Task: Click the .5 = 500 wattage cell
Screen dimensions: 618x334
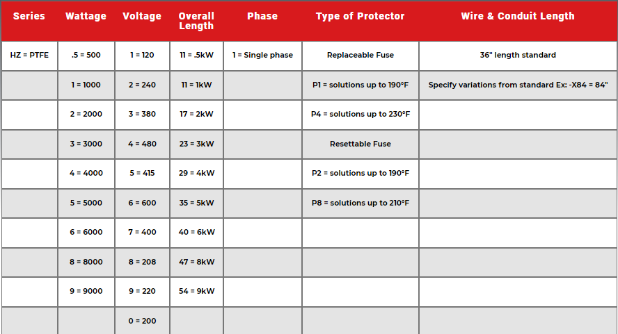Action: tap(86, 55)
